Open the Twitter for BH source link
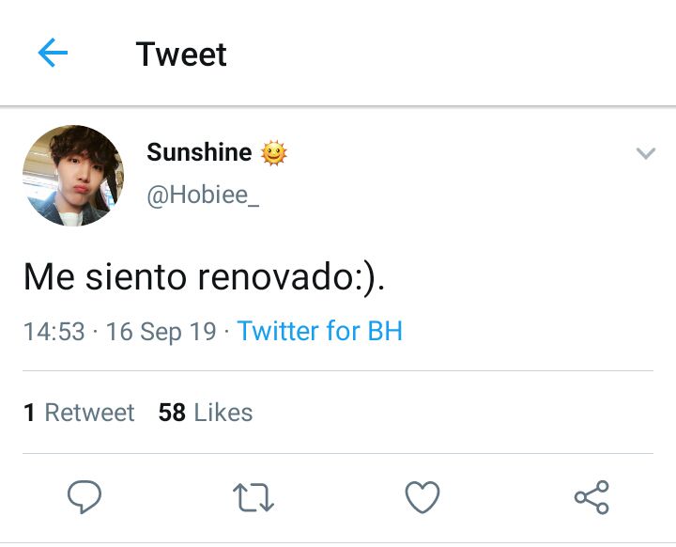 tap(320, 331)
